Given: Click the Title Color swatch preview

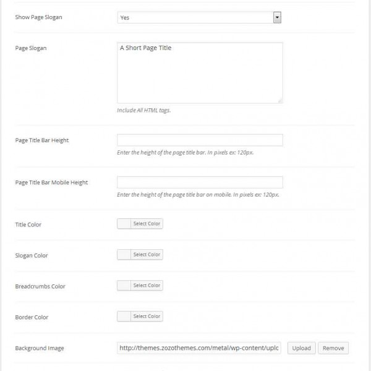Looking at the screenshot, I should 124,224.
